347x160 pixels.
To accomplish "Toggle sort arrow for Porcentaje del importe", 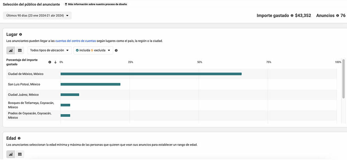I will tap(55, 62).
